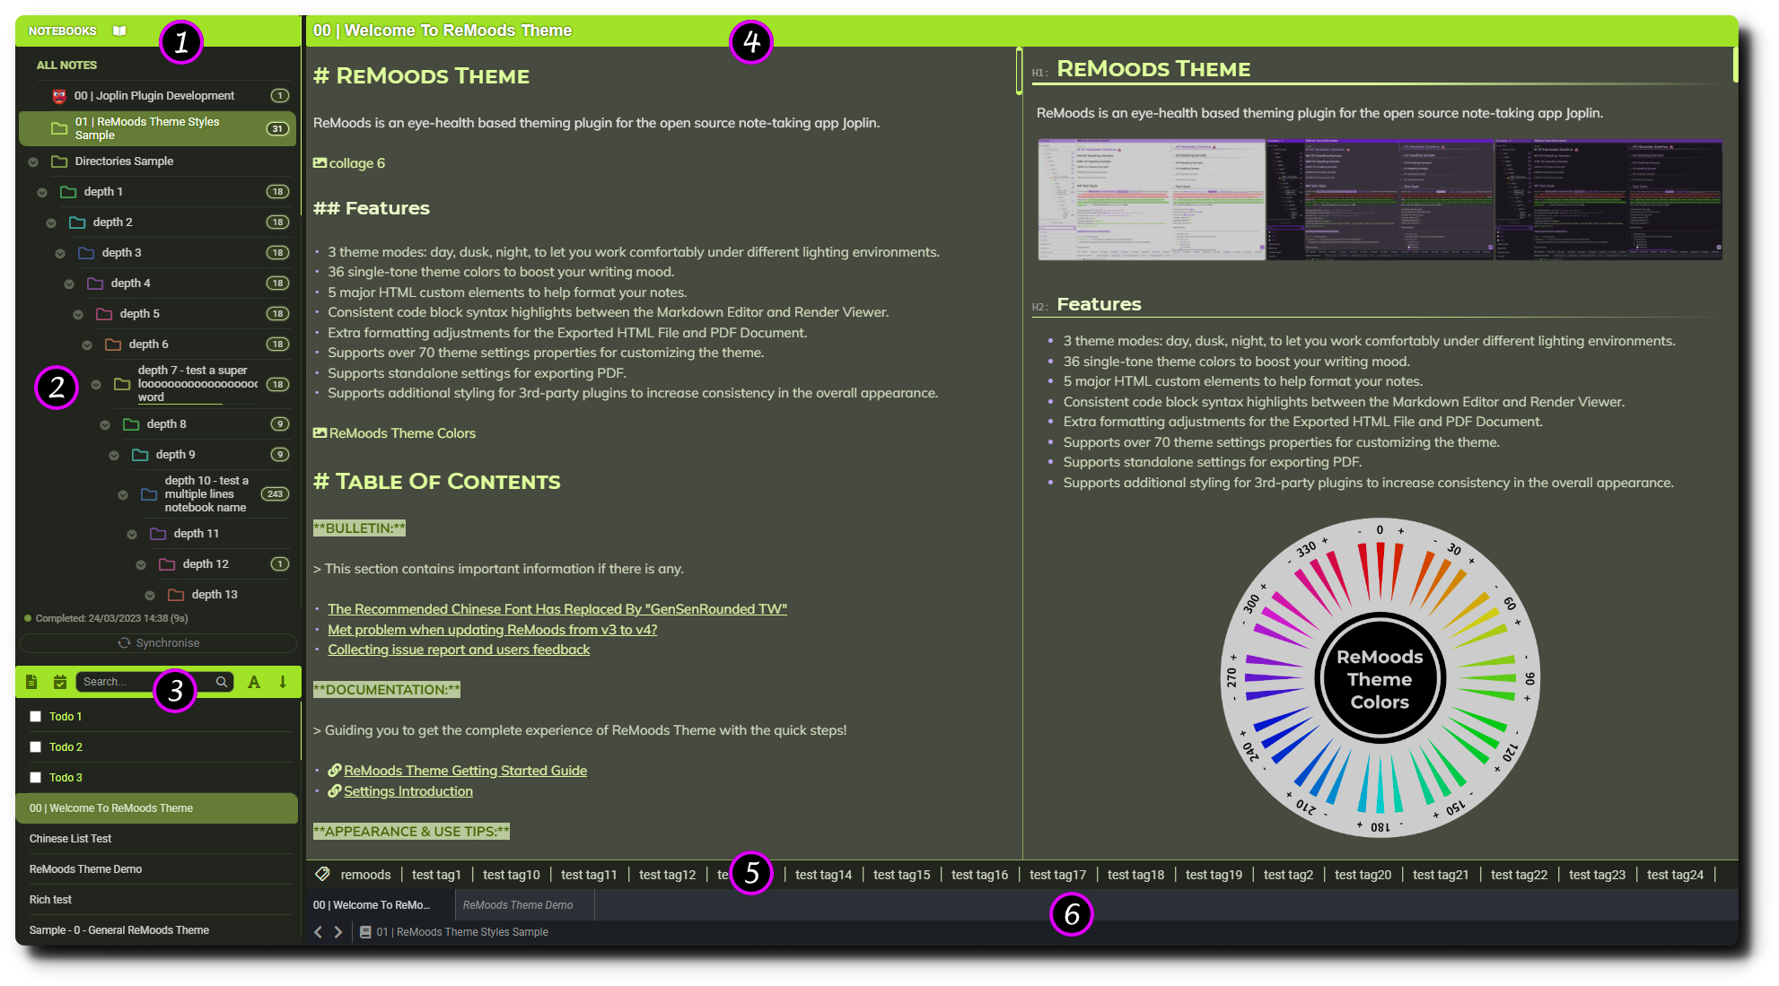Click the ReMoods Theme Colors wheel image
Viewport: 1779px width, 986px height.
tap(1380, 678)
